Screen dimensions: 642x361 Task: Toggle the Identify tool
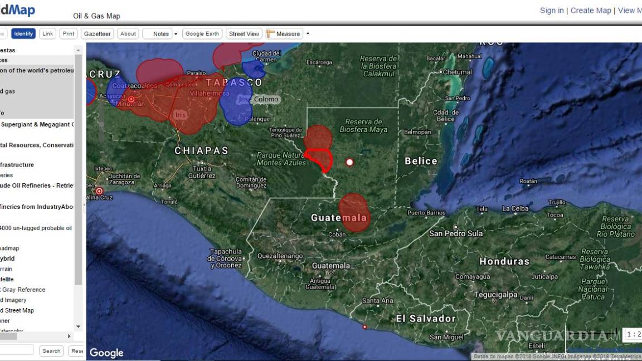(23, 34)
